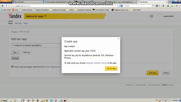Click the bookmark star icon
This screenshot has width=181, height=102.
click(113, 6)
